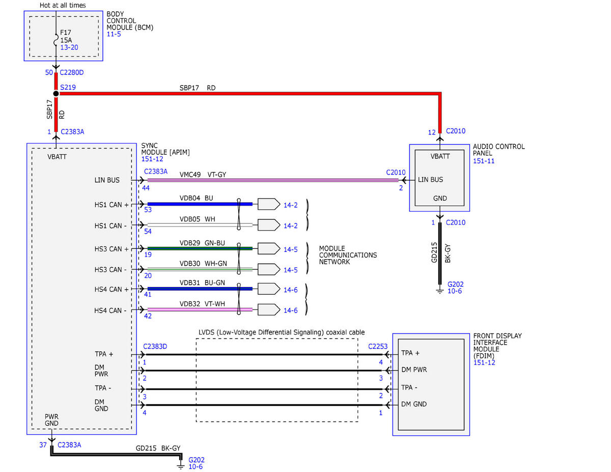Open the 151-12 link under SYNC MODULE [APIM]
Image resolution: width=611 pixels, height=472 pixels.
coord(152,159)
